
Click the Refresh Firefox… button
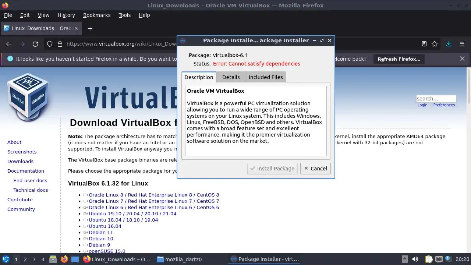[399, 59]
